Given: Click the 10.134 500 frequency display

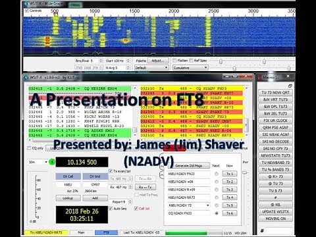Looking at the screenshot, I should [x=82, y=162].
